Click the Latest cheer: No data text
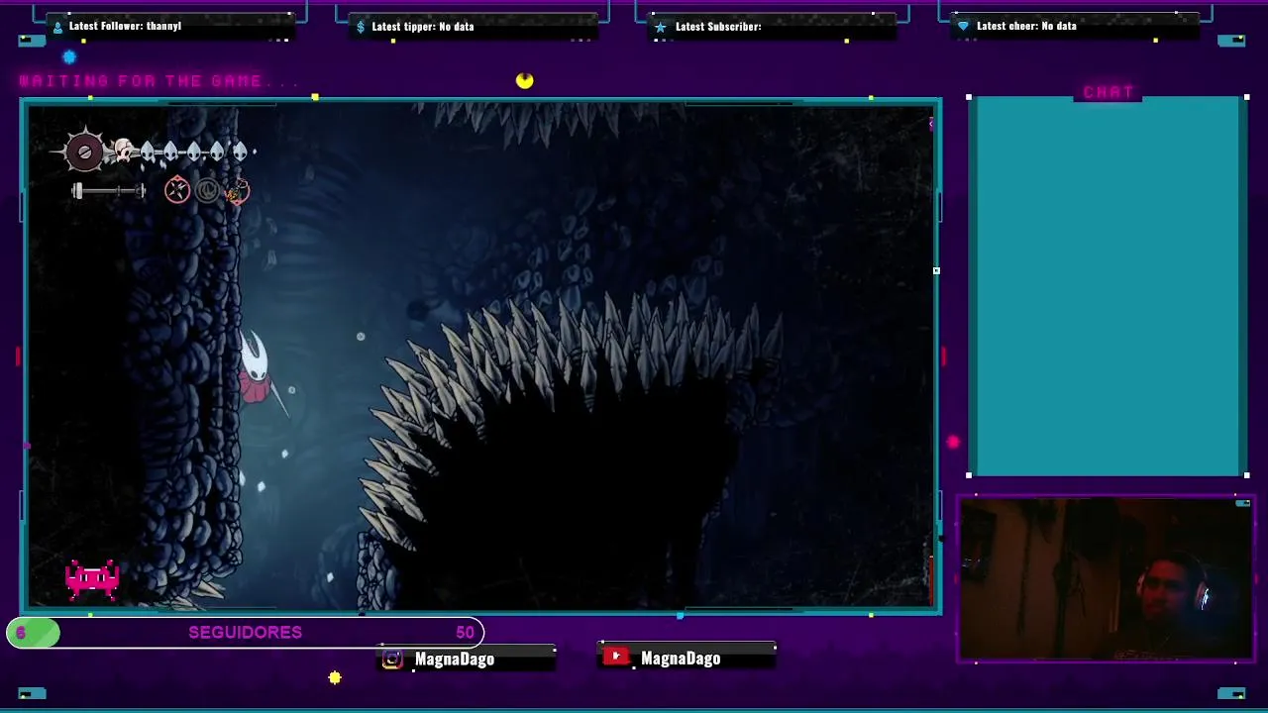This screenshot has width=1268, height=713. (1026, 26)
